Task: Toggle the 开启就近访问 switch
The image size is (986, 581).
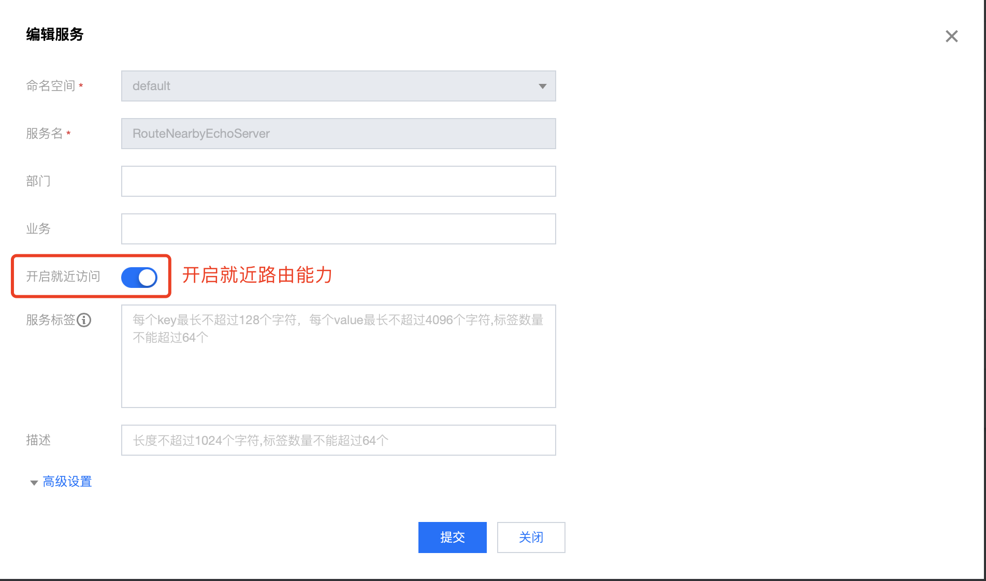Action: (139, 277)
